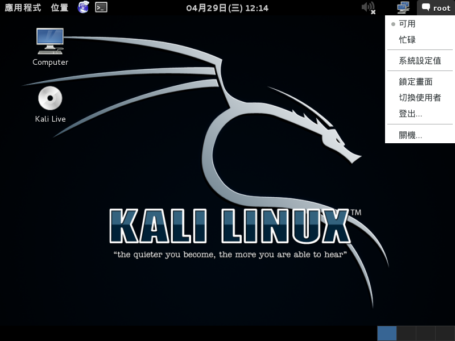Image resolution: width=455 pixels, height=341 pixels.
Task: Set status to 忙碌 (Busy)
Action: coord(407,40)
